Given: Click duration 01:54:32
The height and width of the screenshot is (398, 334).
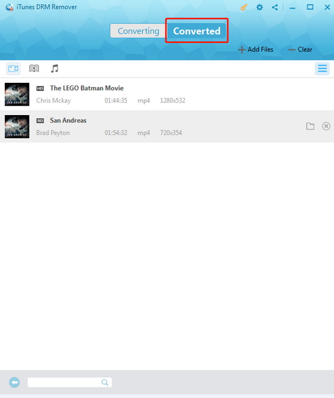Looking at the screenshot, I should (x=116, y=133).
